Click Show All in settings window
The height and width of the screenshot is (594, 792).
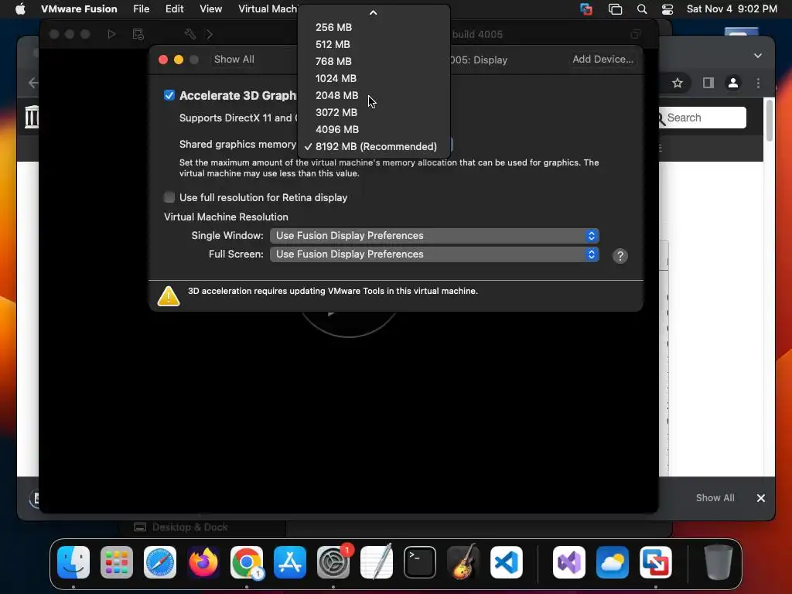coord(234,59)
